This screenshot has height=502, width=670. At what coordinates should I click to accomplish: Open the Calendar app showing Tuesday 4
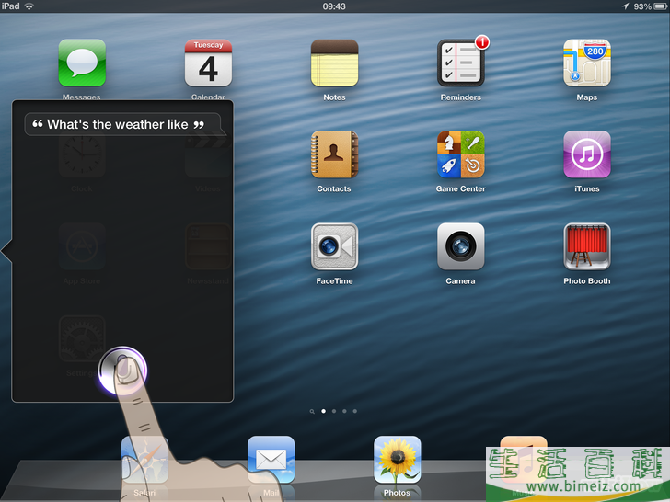[x=208, y=63]
